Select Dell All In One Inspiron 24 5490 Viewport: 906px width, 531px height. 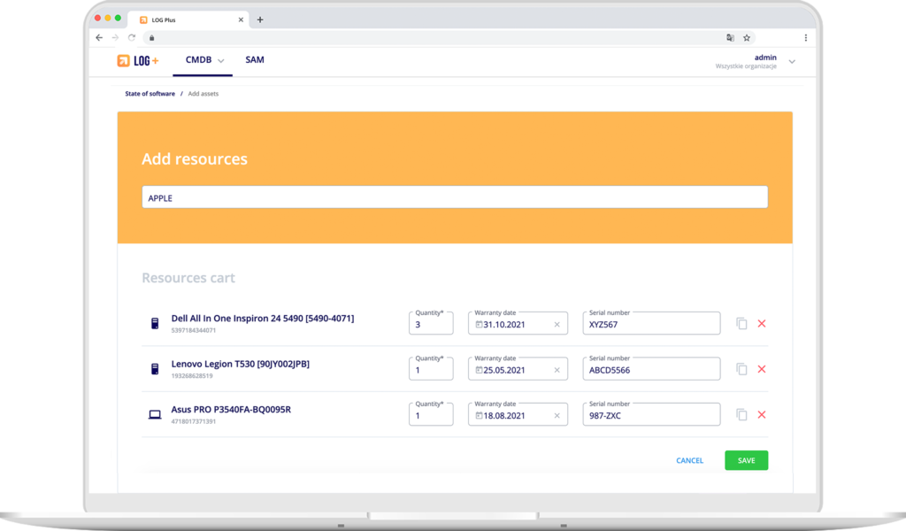[x=262, y=319]
